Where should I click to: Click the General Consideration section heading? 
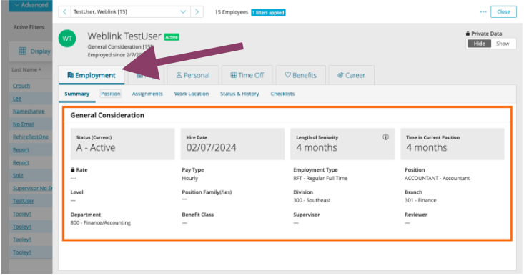[x=107, y=115]
